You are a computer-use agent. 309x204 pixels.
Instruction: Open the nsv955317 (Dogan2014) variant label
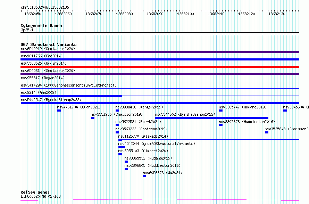click(43, 78)
